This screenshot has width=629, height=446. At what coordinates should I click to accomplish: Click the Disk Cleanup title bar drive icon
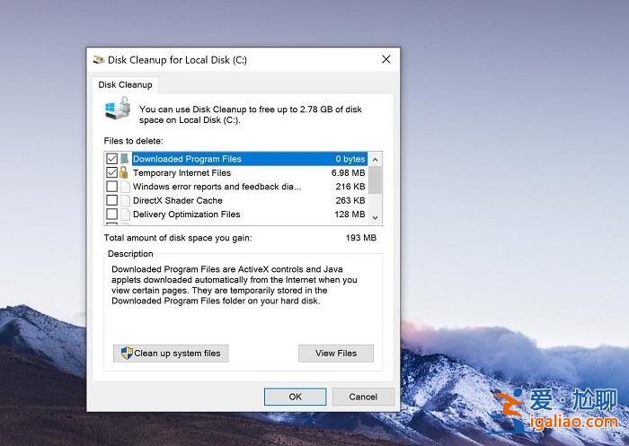click(x=99, y=60)
